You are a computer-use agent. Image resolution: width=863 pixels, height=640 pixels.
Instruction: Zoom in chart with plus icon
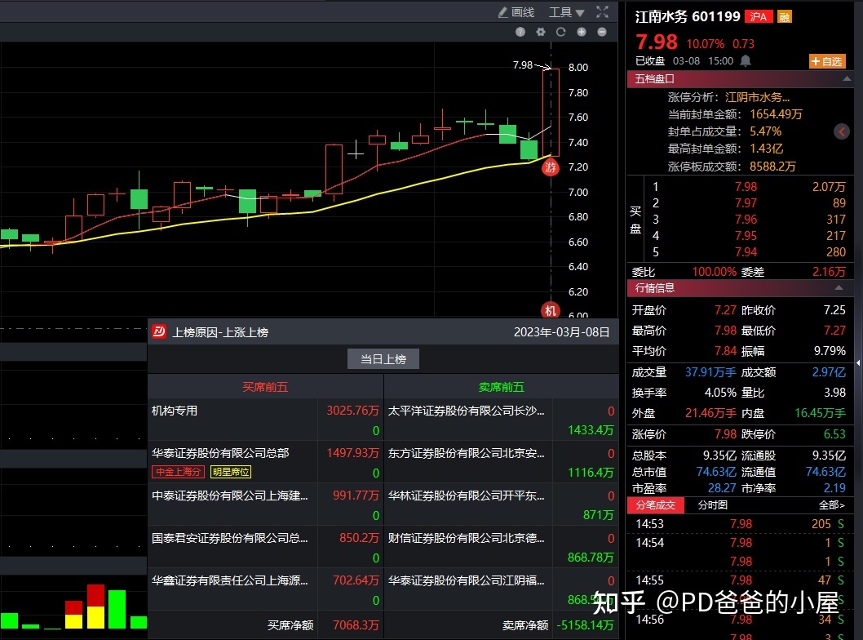[x=582, y=32]
